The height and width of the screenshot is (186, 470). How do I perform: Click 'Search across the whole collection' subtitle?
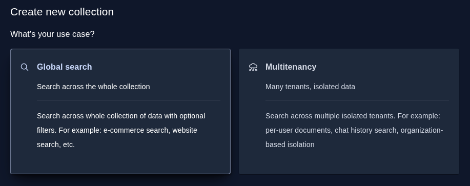[93, 87]
